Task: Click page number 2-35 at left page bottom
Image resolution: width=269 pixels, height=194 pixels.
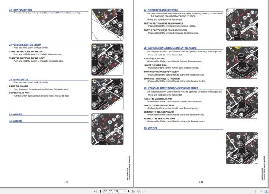Action: pyautogui.click(x=66, y=182)
